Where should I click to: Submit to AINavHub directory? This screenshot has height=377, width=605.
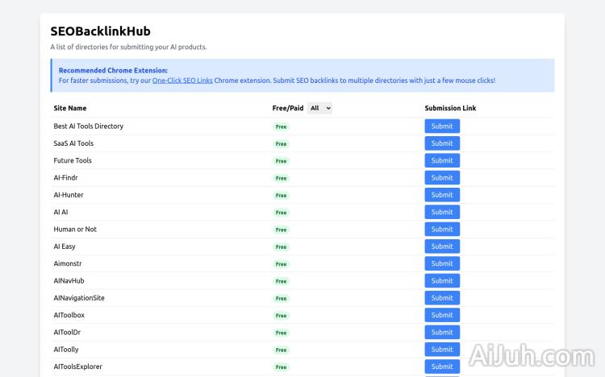coord(442,280)
